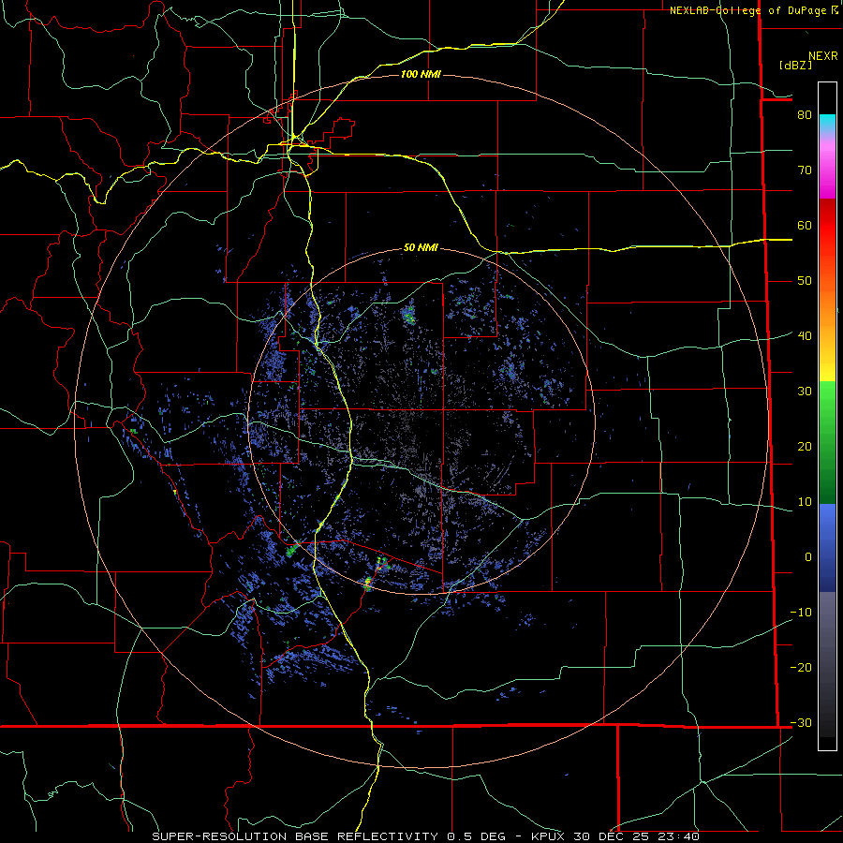Click the 40 dBZ scale value
This screenshot has height=843, width=843.
coord(805,335)
